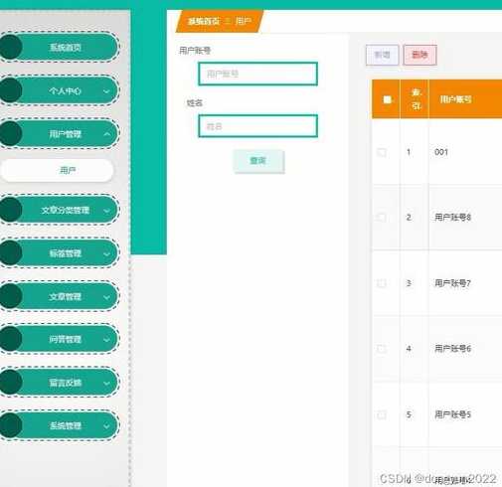Select the 问答管理 sidebar menu

click(59, 339)
